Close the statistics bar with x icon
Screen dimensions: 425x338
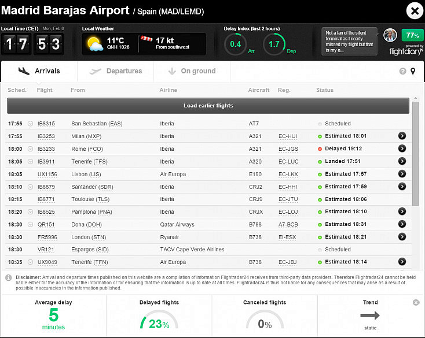416,303
